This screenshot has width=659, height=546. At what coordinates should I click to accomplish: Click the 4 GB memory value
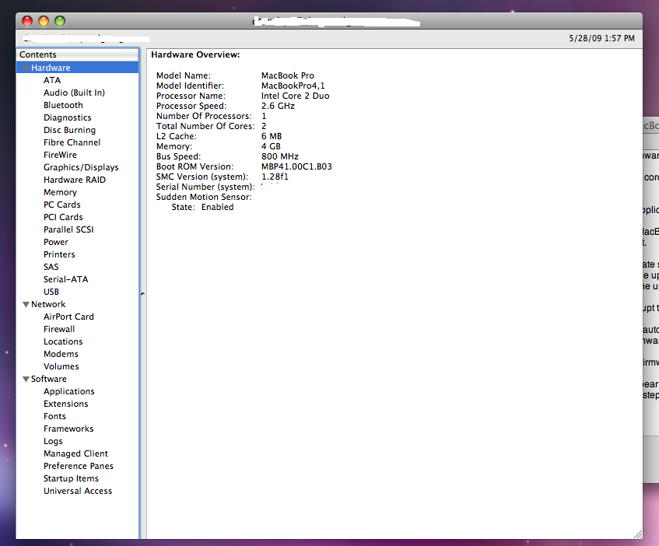coord(271,146)
